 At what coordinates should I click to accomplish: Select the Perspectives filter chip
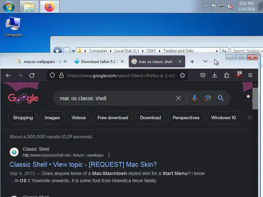point(186,118)
